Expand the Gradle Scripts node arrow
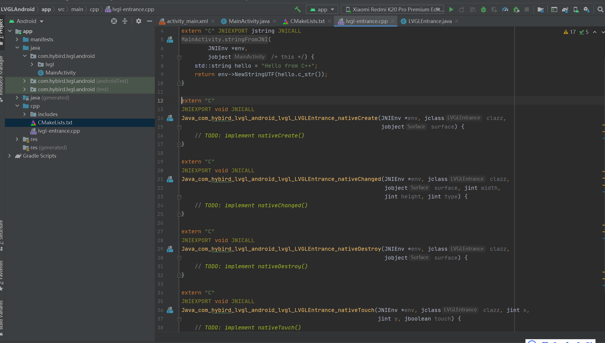 (9, 156)
